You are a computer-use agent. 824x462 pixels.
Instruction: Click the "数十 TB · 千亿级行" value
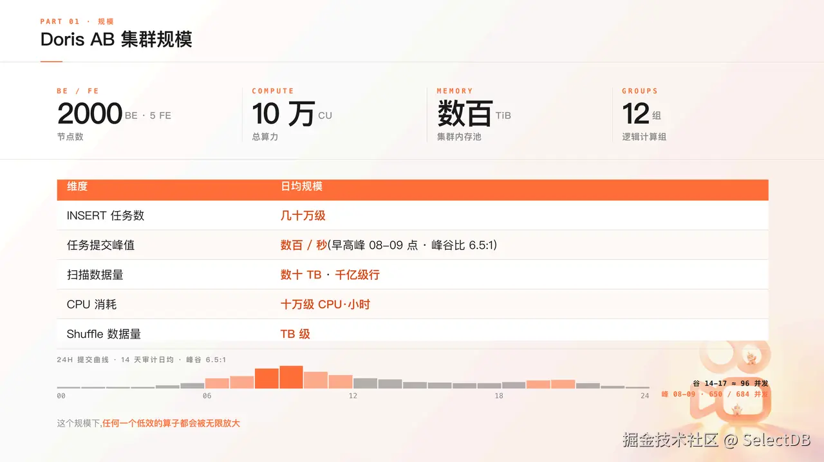pyautogui.click(x=330, y=275)
